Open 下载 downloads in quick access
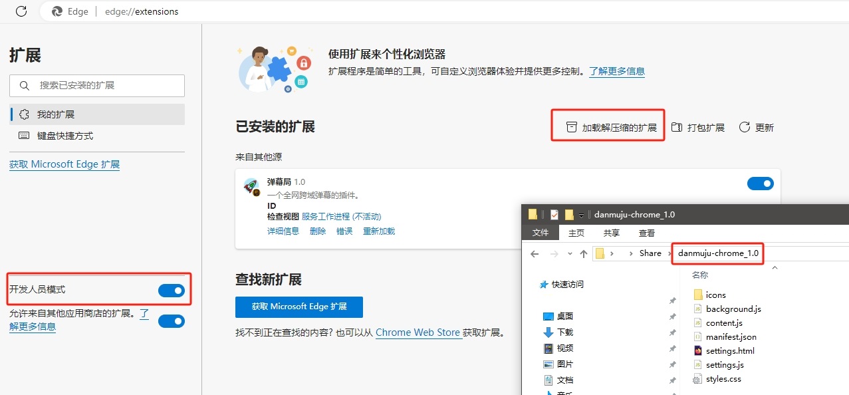This screenshot has height=395, width=849. point(564,332)
